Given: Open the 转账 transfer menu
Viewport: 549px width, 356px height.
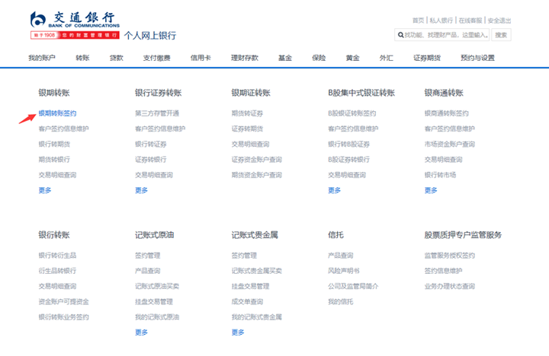Looking at the screenshot, I should 82,58.
